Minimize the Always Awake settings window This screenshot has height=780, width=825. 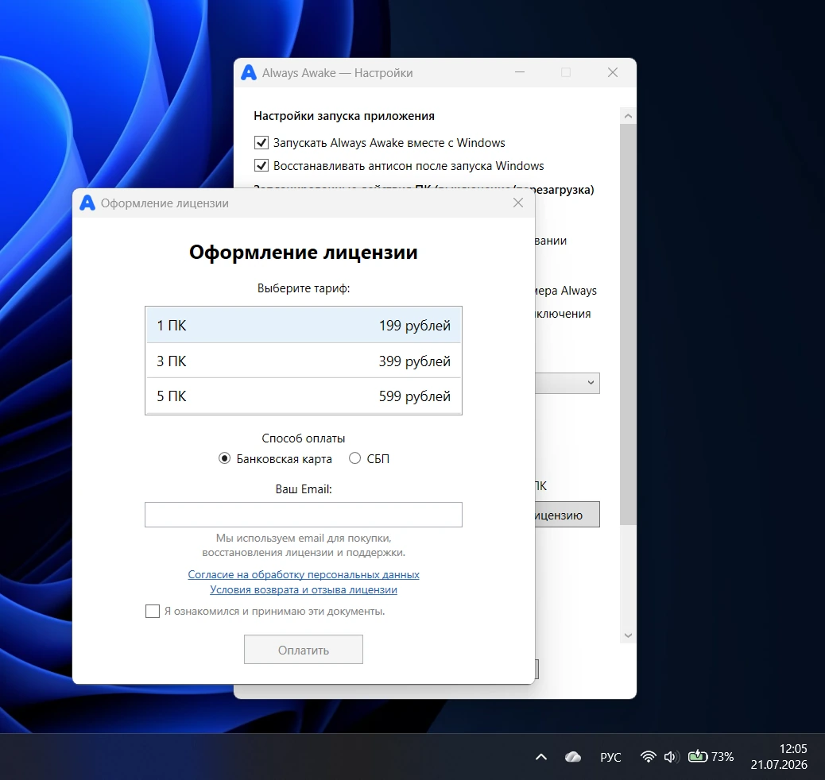(x=520, y=72)
